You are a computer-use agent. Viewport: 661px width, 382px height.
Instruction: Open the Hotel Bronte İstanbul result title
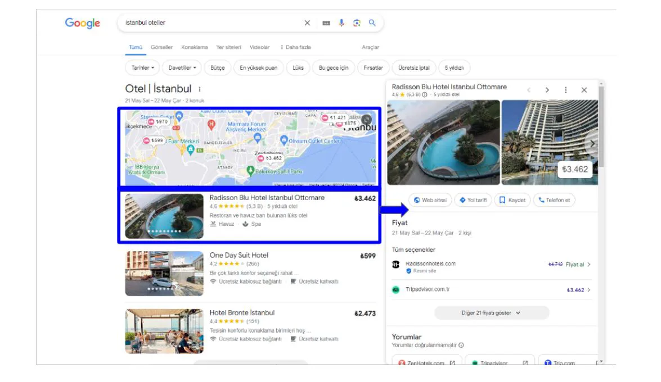tap(242, 313)
